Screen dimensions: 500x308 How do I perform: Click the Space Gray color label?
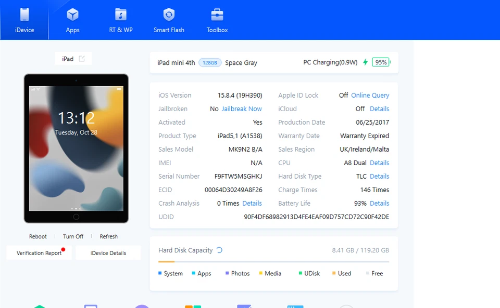[x=241, y=63]
